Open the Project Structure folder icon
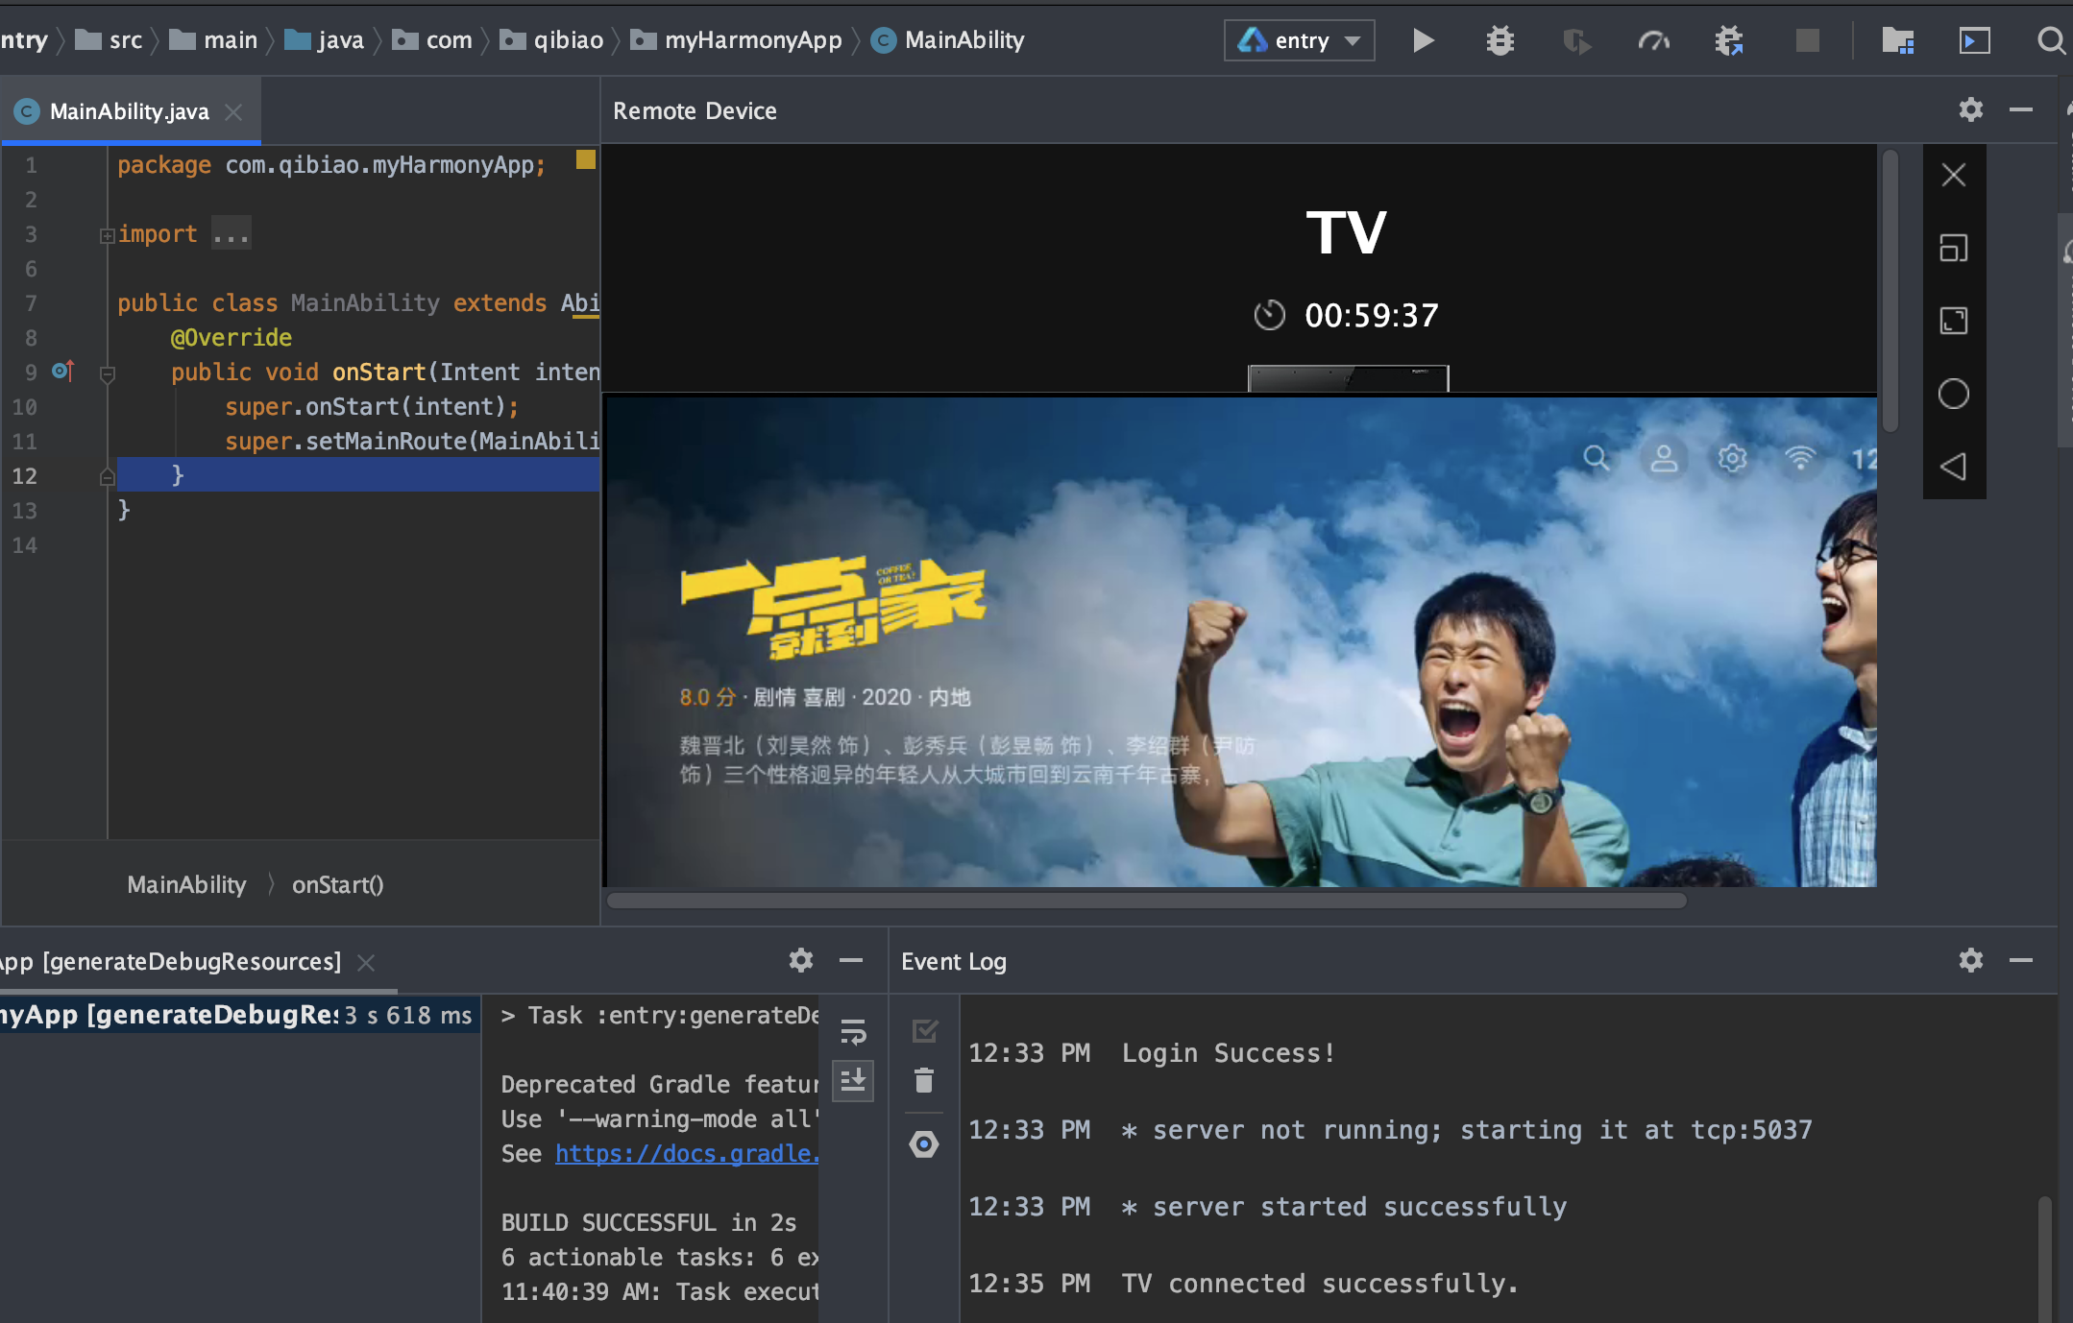Image resolution: width=2073 pixels, height=1323 pixels. (1897, 40)
